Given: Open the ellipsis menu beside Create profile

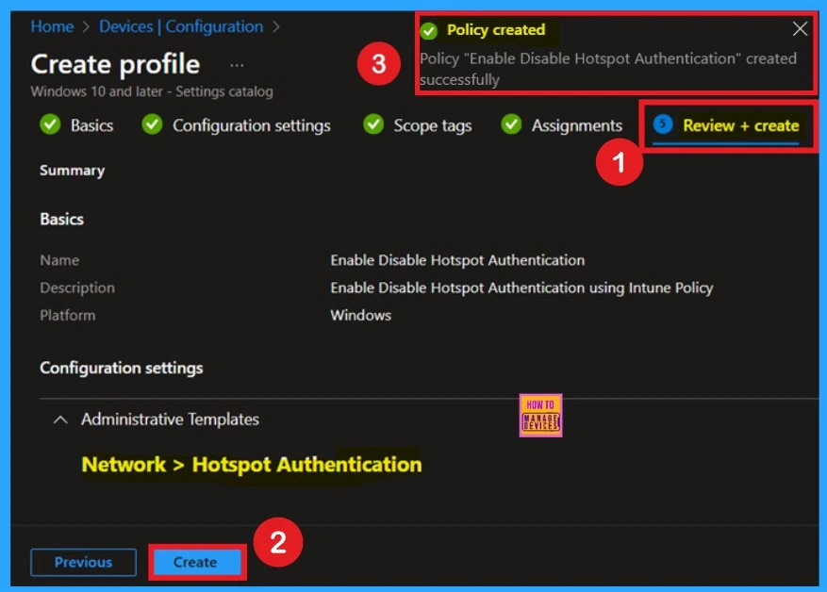Looking at the screenshot, I should [x=237, y=65].
